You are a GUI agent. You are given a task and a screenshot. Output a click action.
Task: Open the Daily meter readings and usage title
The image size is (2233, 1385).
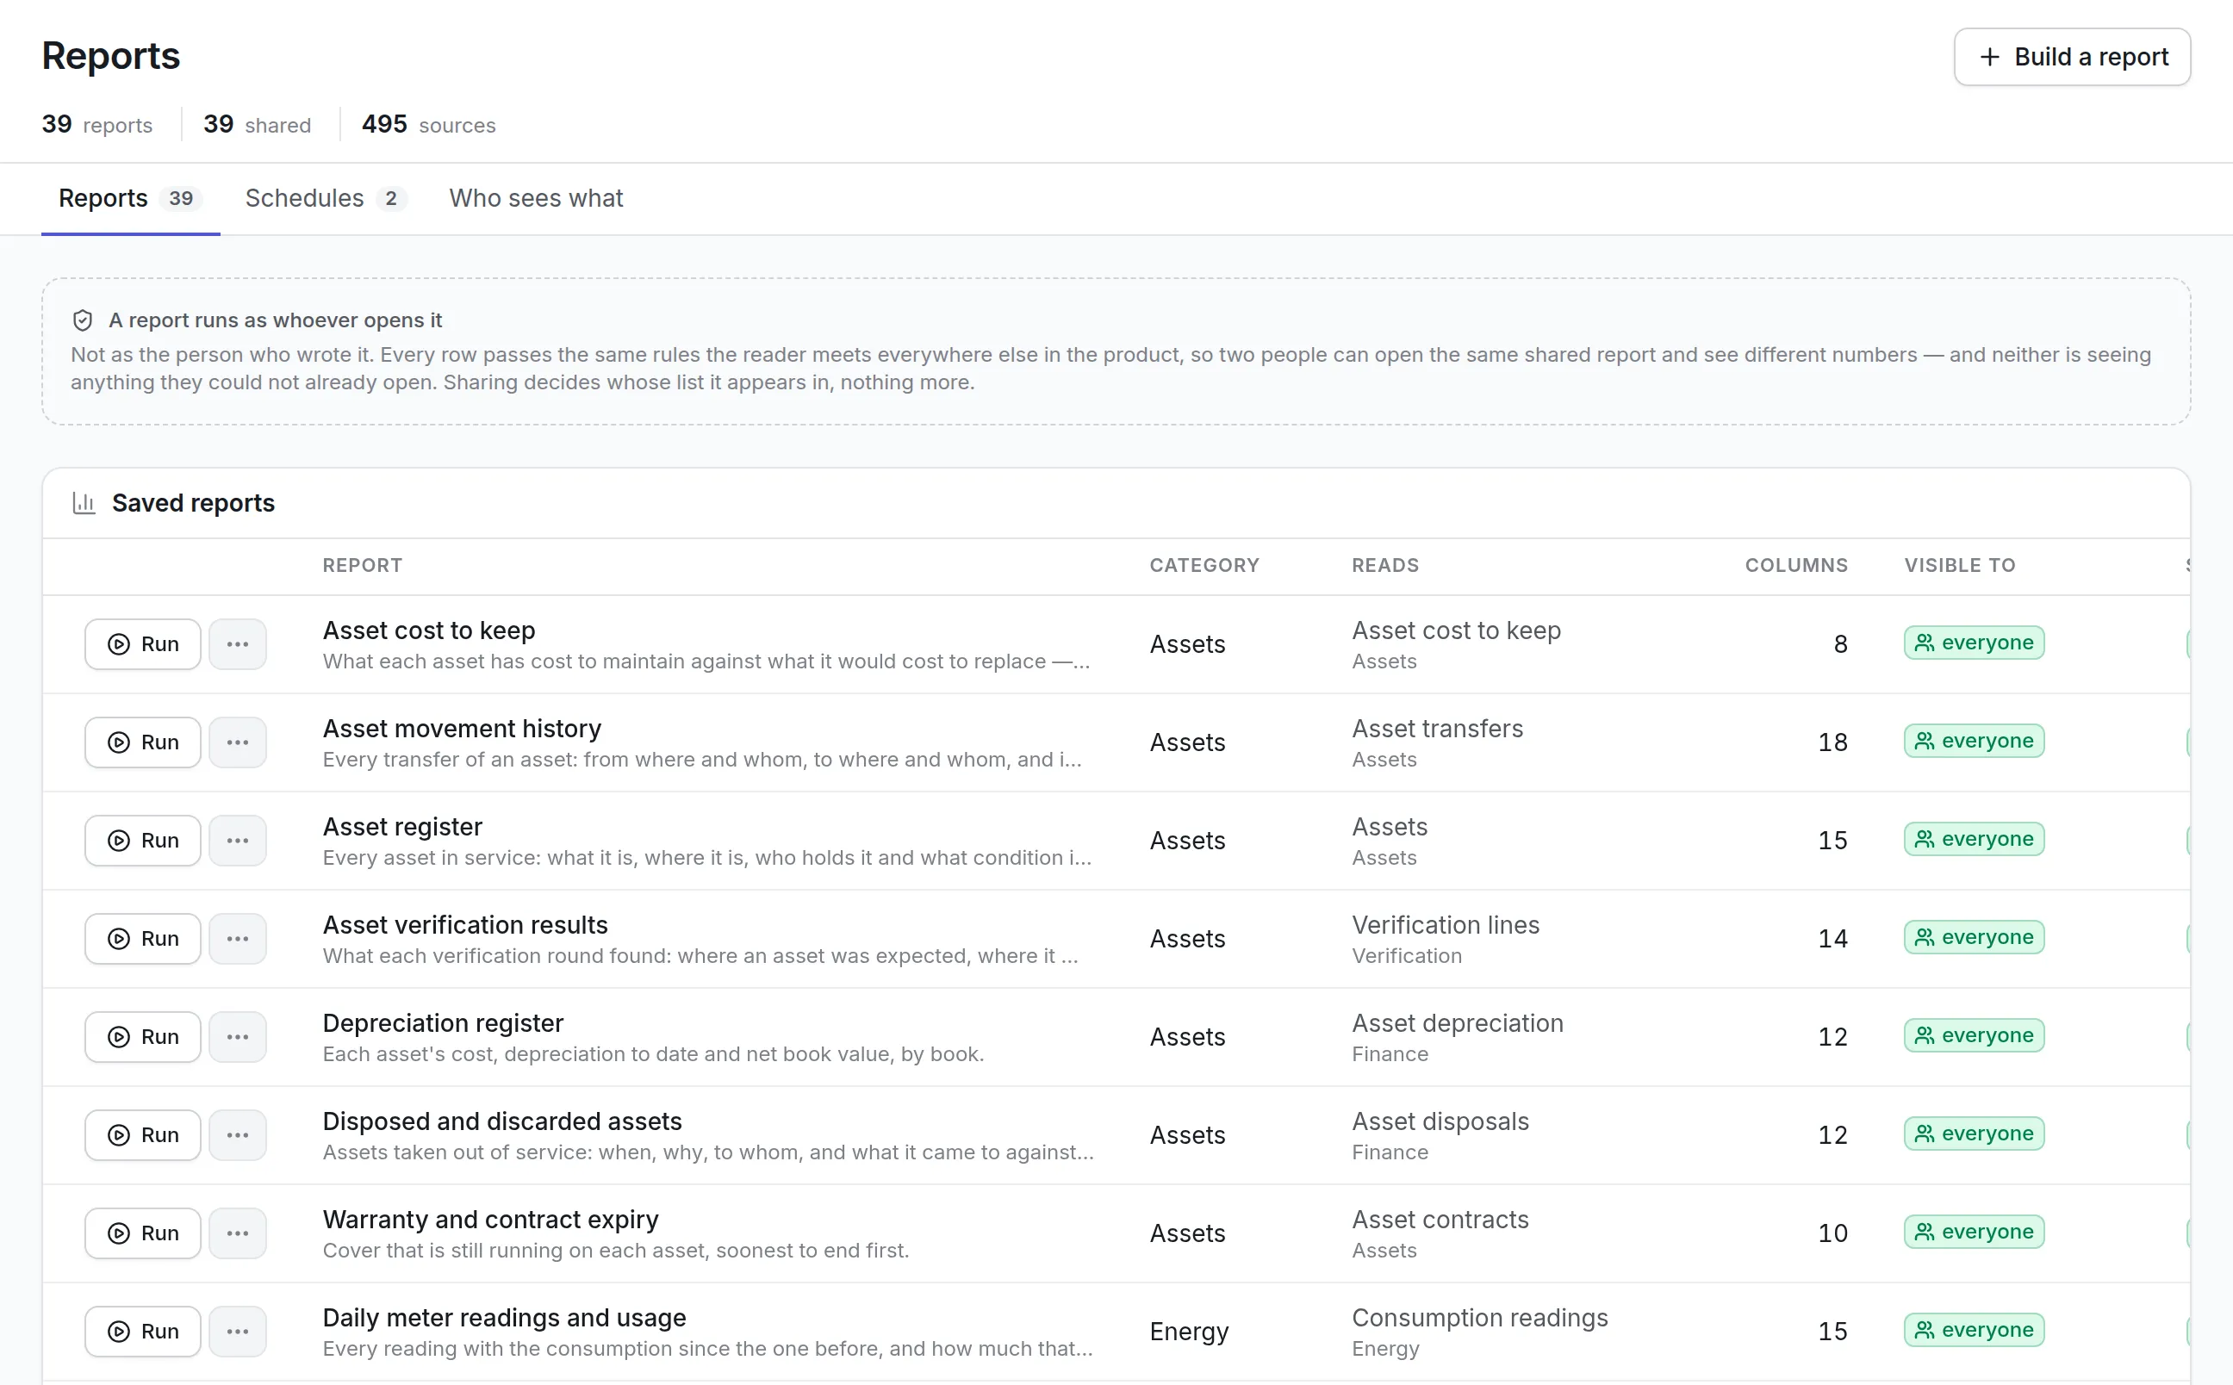click(504, 1316)
